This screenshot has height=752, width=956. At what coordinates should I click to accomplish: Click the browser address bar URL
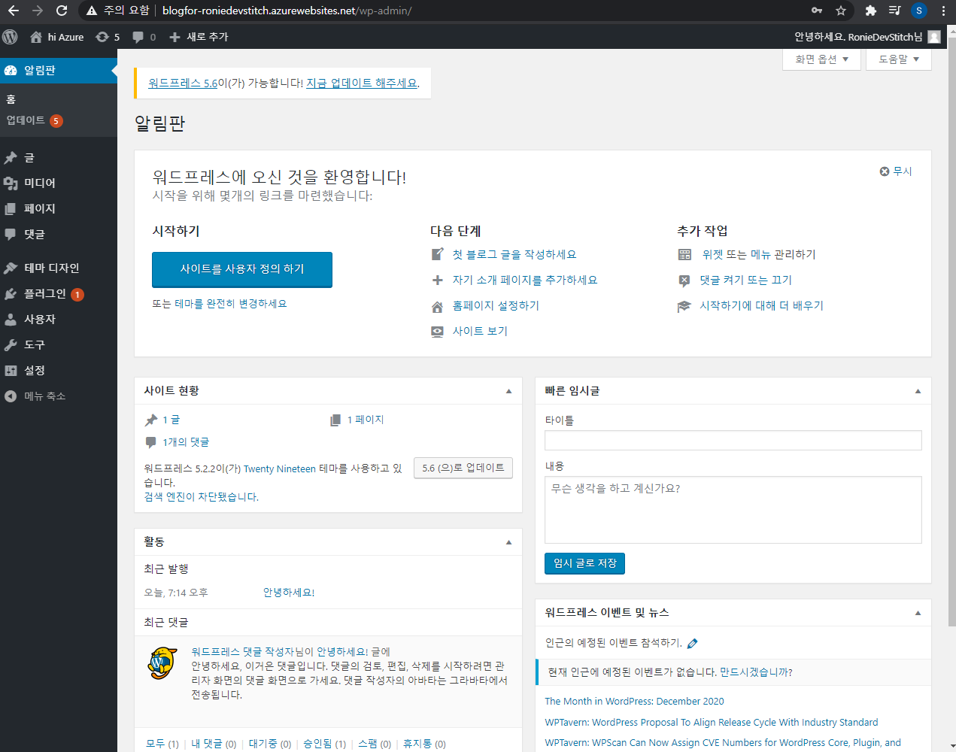pyautogui.click(x=287, y=11)
